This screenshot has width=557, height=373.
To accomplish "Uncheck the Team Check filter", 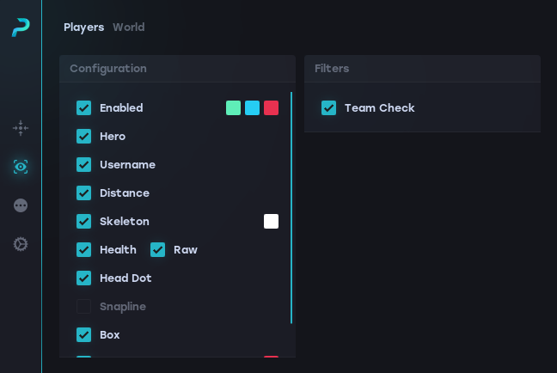I will coord(329,108).
